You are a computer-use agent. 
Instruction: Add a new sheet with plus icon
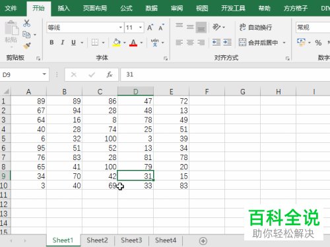[x=203, y=241]
